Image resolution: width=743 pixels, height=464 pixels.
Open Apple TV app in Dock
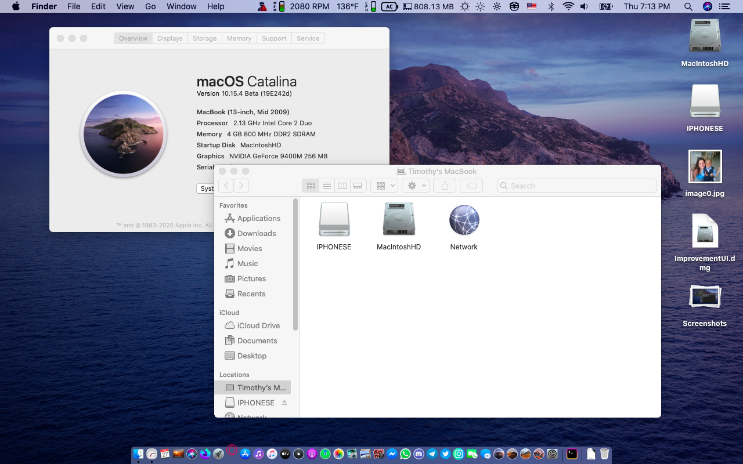coord(285,454)
